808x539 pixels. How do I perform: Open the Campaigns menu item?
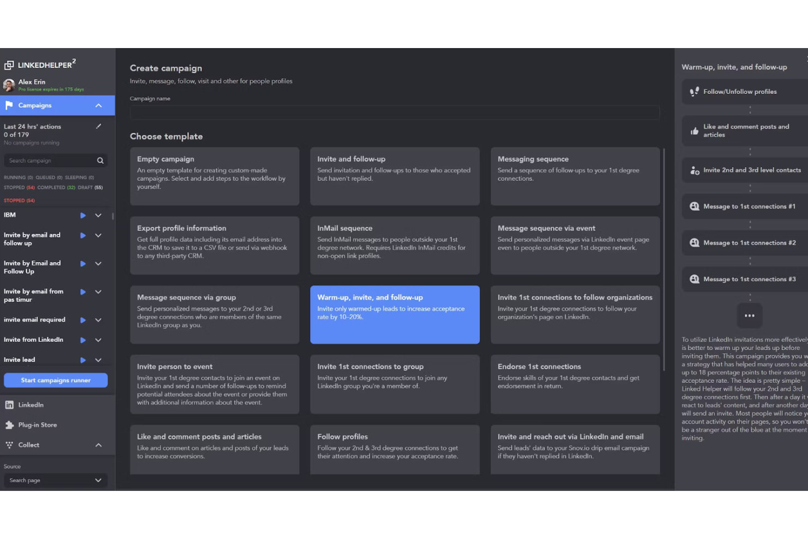pos(57,105)
